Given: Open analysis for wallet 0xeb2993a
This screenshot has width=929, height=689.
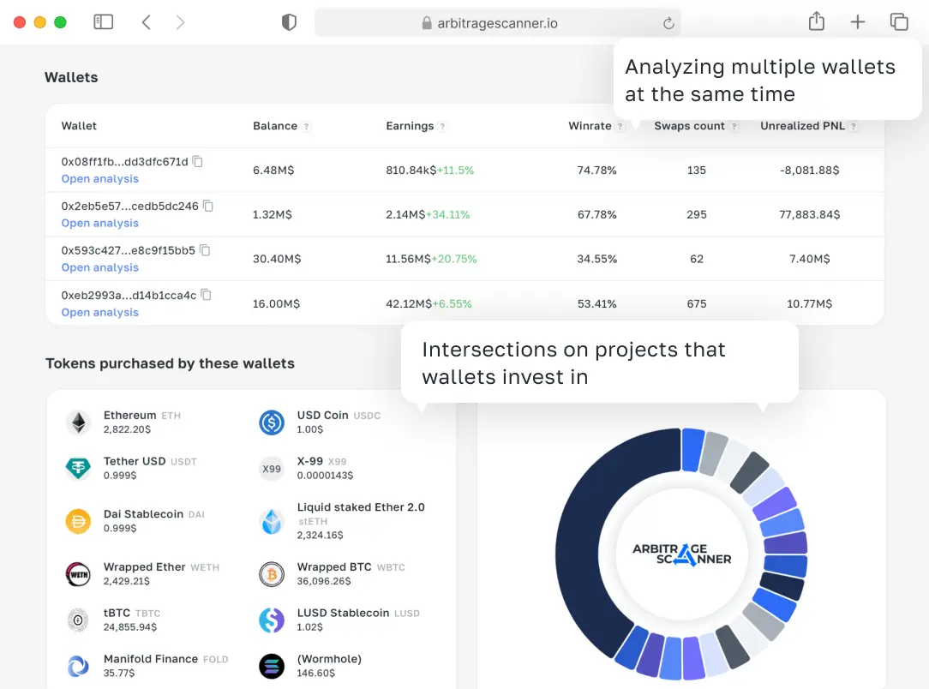Looking at the screenshot, I should point(99,313).
